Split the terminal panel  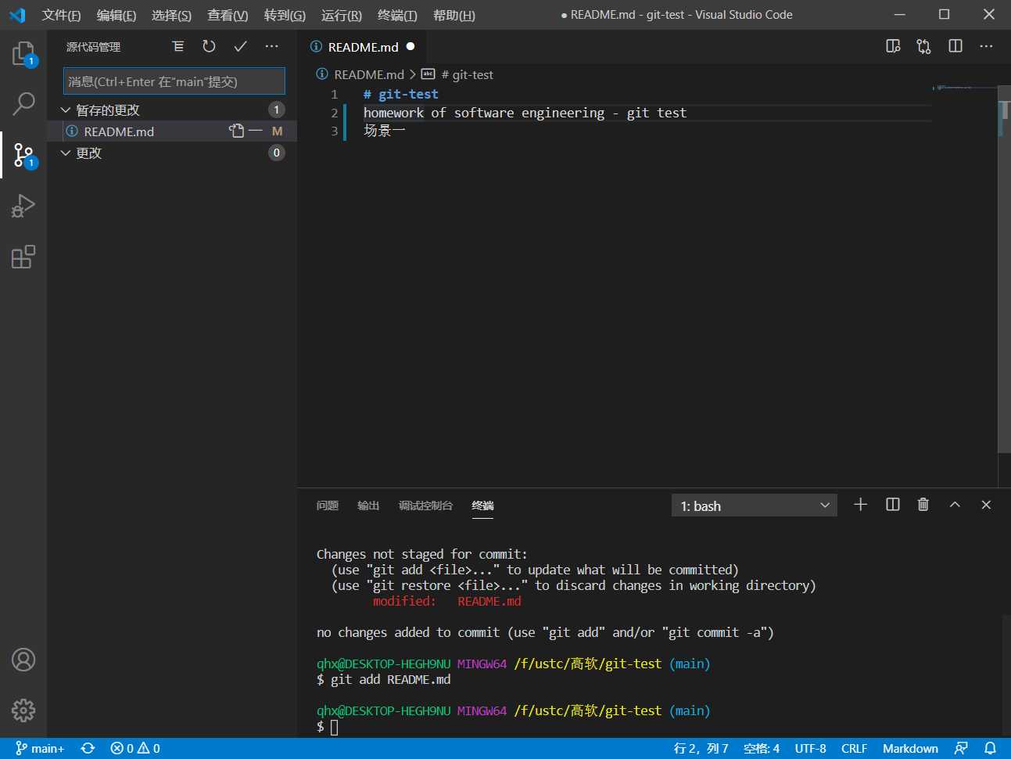pos(892,505)
